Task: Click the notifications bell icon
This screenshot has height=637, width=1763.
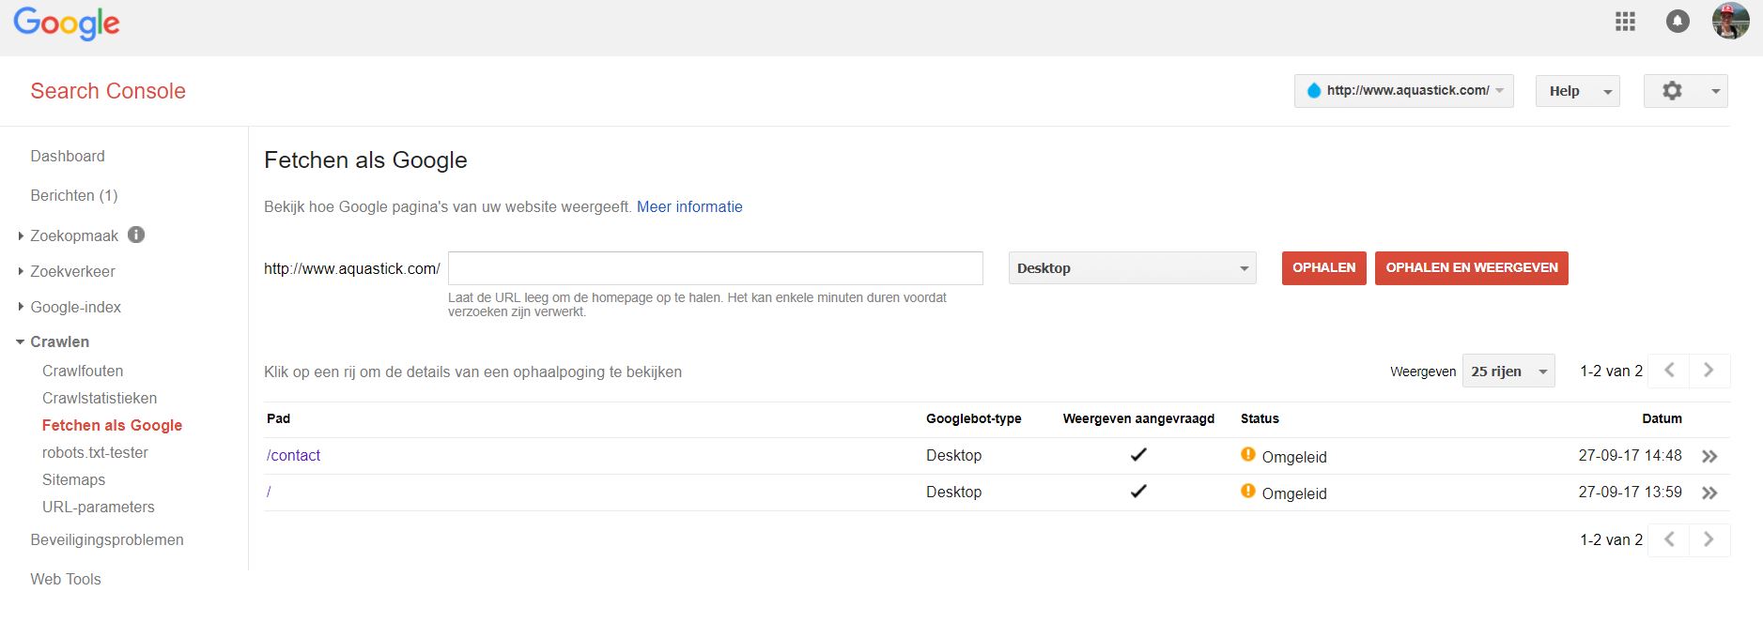Action: pos(1678,22)
